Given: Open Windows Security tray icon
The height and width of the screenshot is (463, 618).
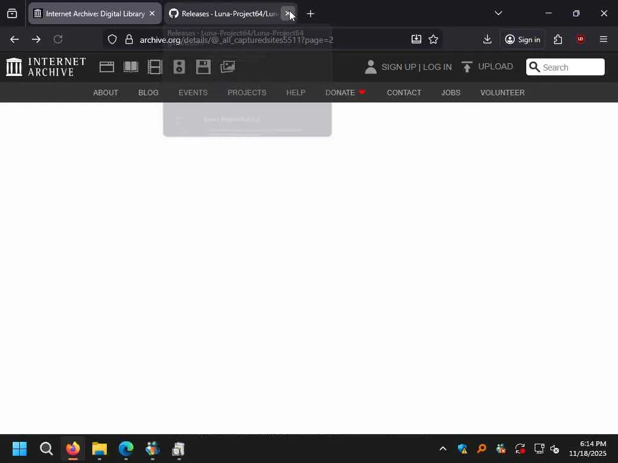Looking at the screenshot, I should [462, 449].
